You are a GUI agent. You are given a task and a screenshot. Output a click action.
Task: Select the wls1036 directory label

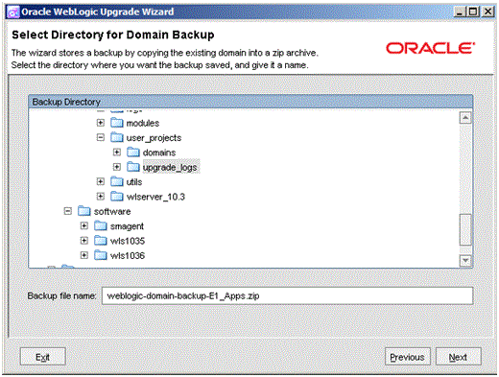click(128, 255)
